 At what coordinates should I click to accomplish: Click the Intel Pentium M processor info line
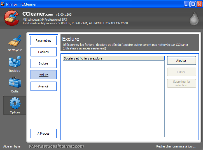[75, 23]
